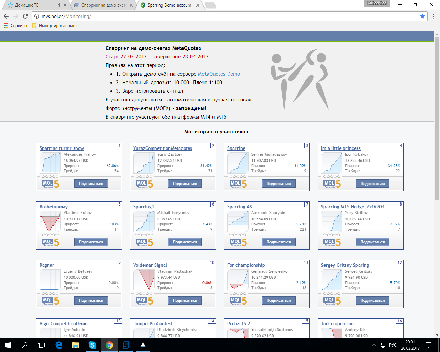Open the Сервисы apps shortcut

coord(15,26)
